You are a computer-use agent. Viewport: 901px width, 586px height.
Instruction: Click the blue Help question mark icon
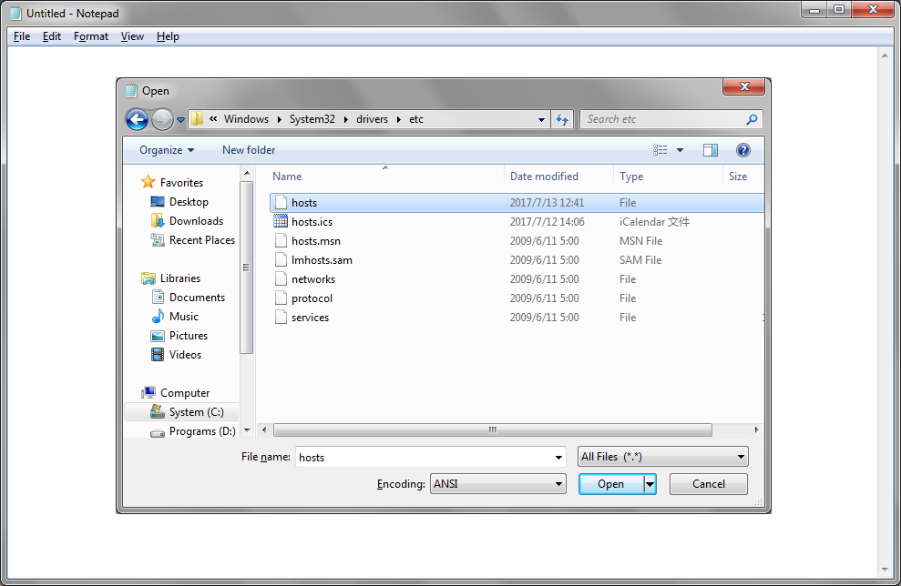point(743,150)
